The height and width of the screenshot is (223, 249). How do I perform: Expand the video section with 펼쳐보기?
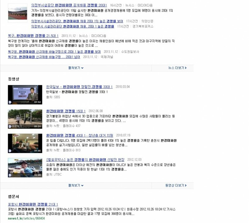click(x=76, y=186)
